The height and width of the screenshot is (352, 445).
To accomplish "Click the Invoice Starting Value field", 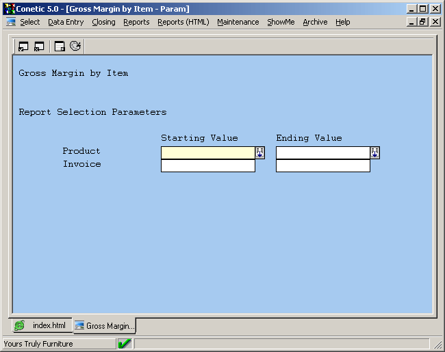I will pyautogui.click(x=207, y=165).
